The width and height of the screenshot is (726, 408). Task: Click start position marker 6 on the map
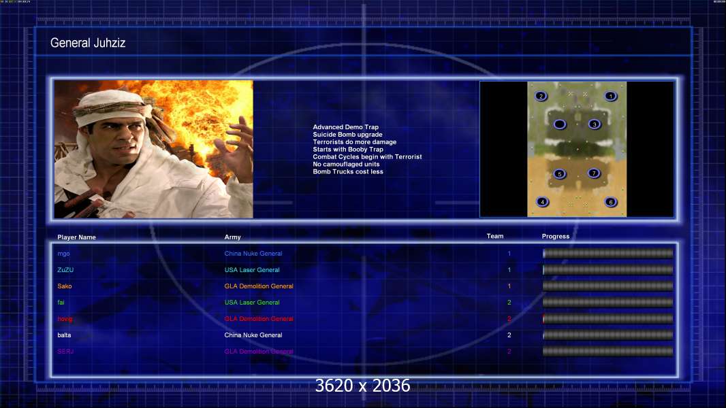(x=611, y=202)
